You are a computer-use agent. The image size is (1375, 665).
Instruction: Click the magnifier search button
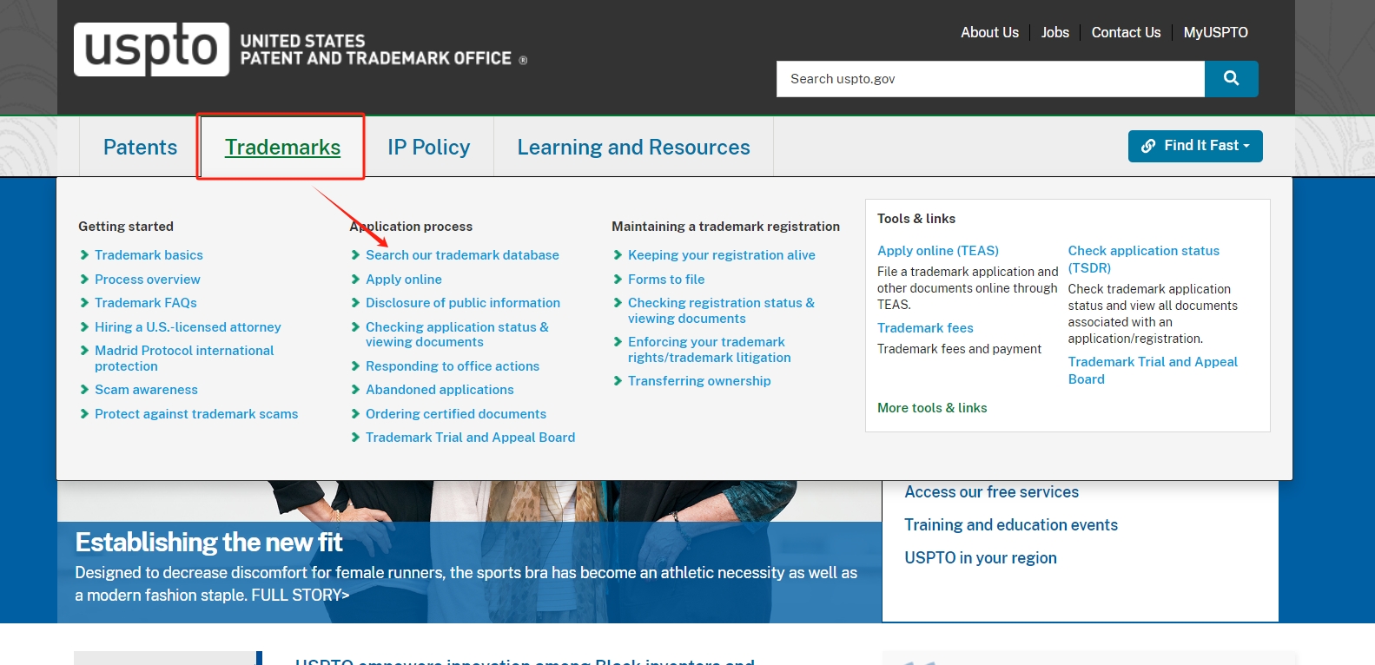[1231, 79]
